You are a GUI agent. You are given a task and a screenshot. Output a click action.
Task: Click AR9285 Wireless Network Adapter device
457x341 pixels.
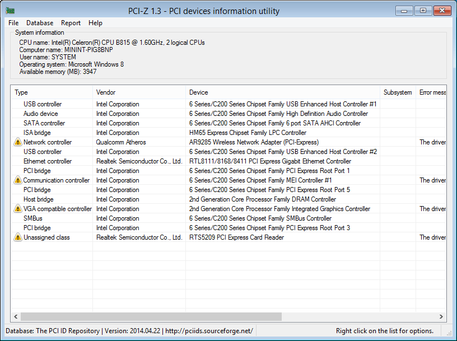click(x=254, y=142)
